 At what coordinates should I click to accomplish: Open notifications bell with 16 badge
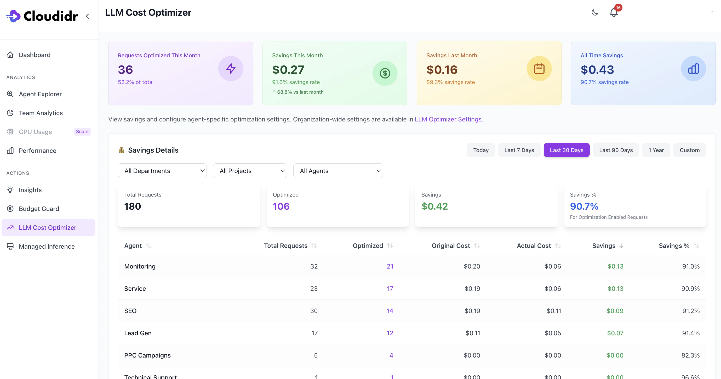614,13
